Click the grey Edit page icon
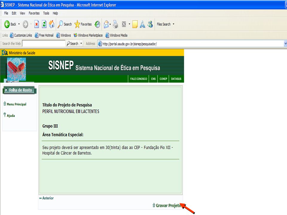 pos(124,24)
